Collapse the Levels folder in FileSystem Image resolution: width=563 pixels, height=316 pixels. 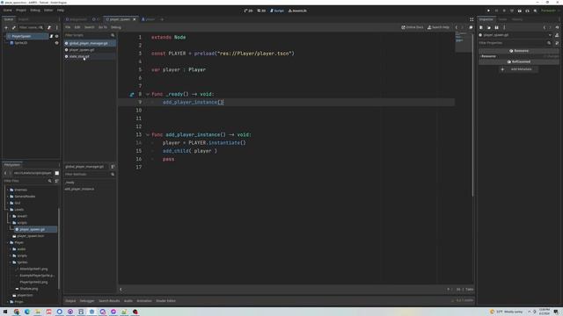pyautogui.click(x=8, y=210)
